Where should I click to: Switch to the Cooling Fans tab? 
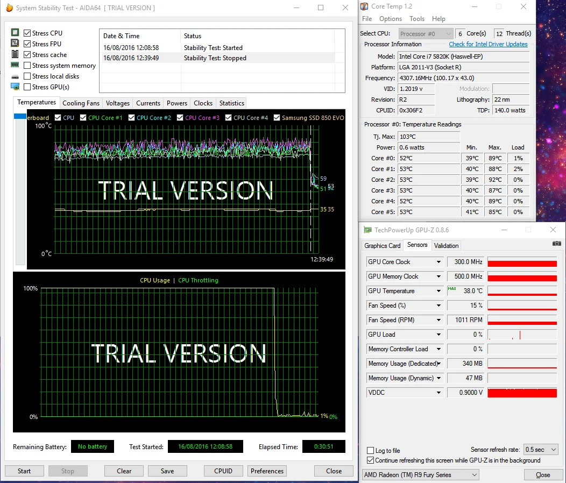[x=81, y=103]
